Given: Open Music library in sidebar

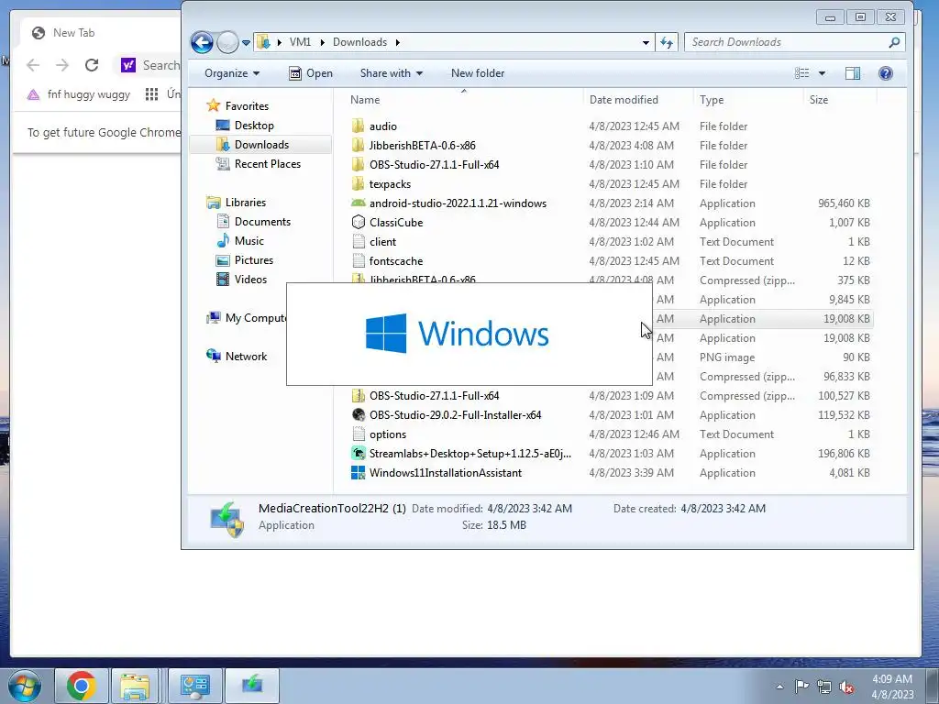Looking at the screenshot, I should pos(249,241).
